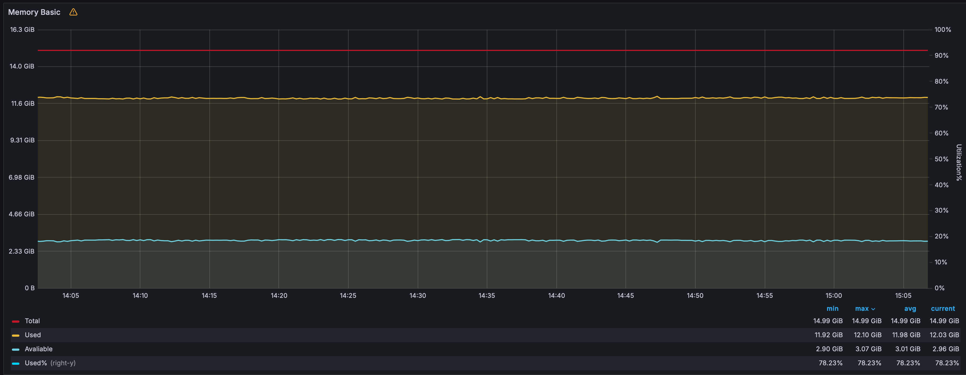Click the yellow Used color swatch
Image resolution: width=966 pixels, height=375 pixels.
click(x=16, y=335)
